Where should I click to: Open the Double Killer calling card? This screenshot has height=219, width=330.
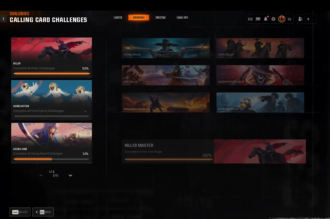coord(166,48)
